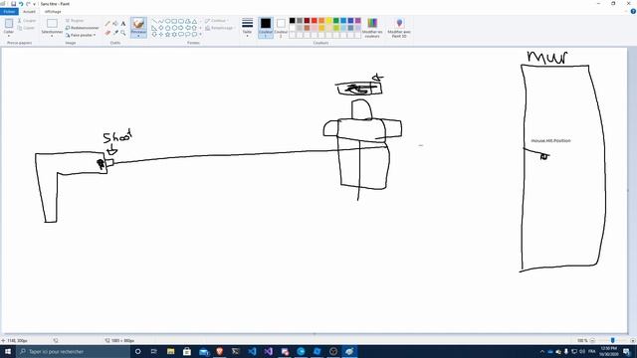The width and height of the screenshot is (637, 358).
Task: Collapse the ribbon with the small arrow
Action: (x=627, y=11)
